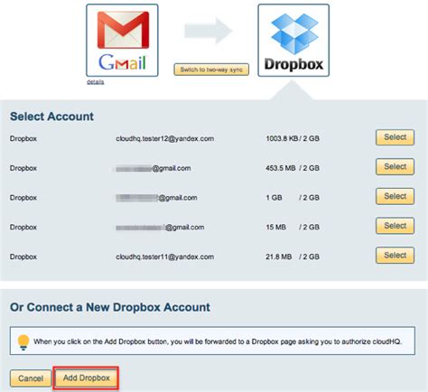The height and width of the screenshot is (392, 428).
Task: Select the account using 15 MB
Action: (395, 226)
